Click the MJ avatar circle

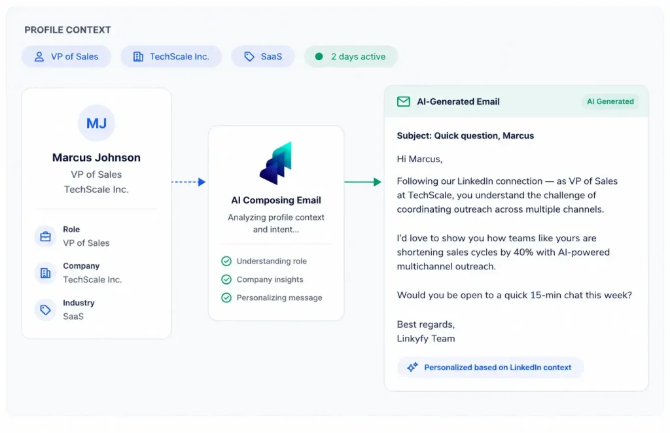[97, 123]
